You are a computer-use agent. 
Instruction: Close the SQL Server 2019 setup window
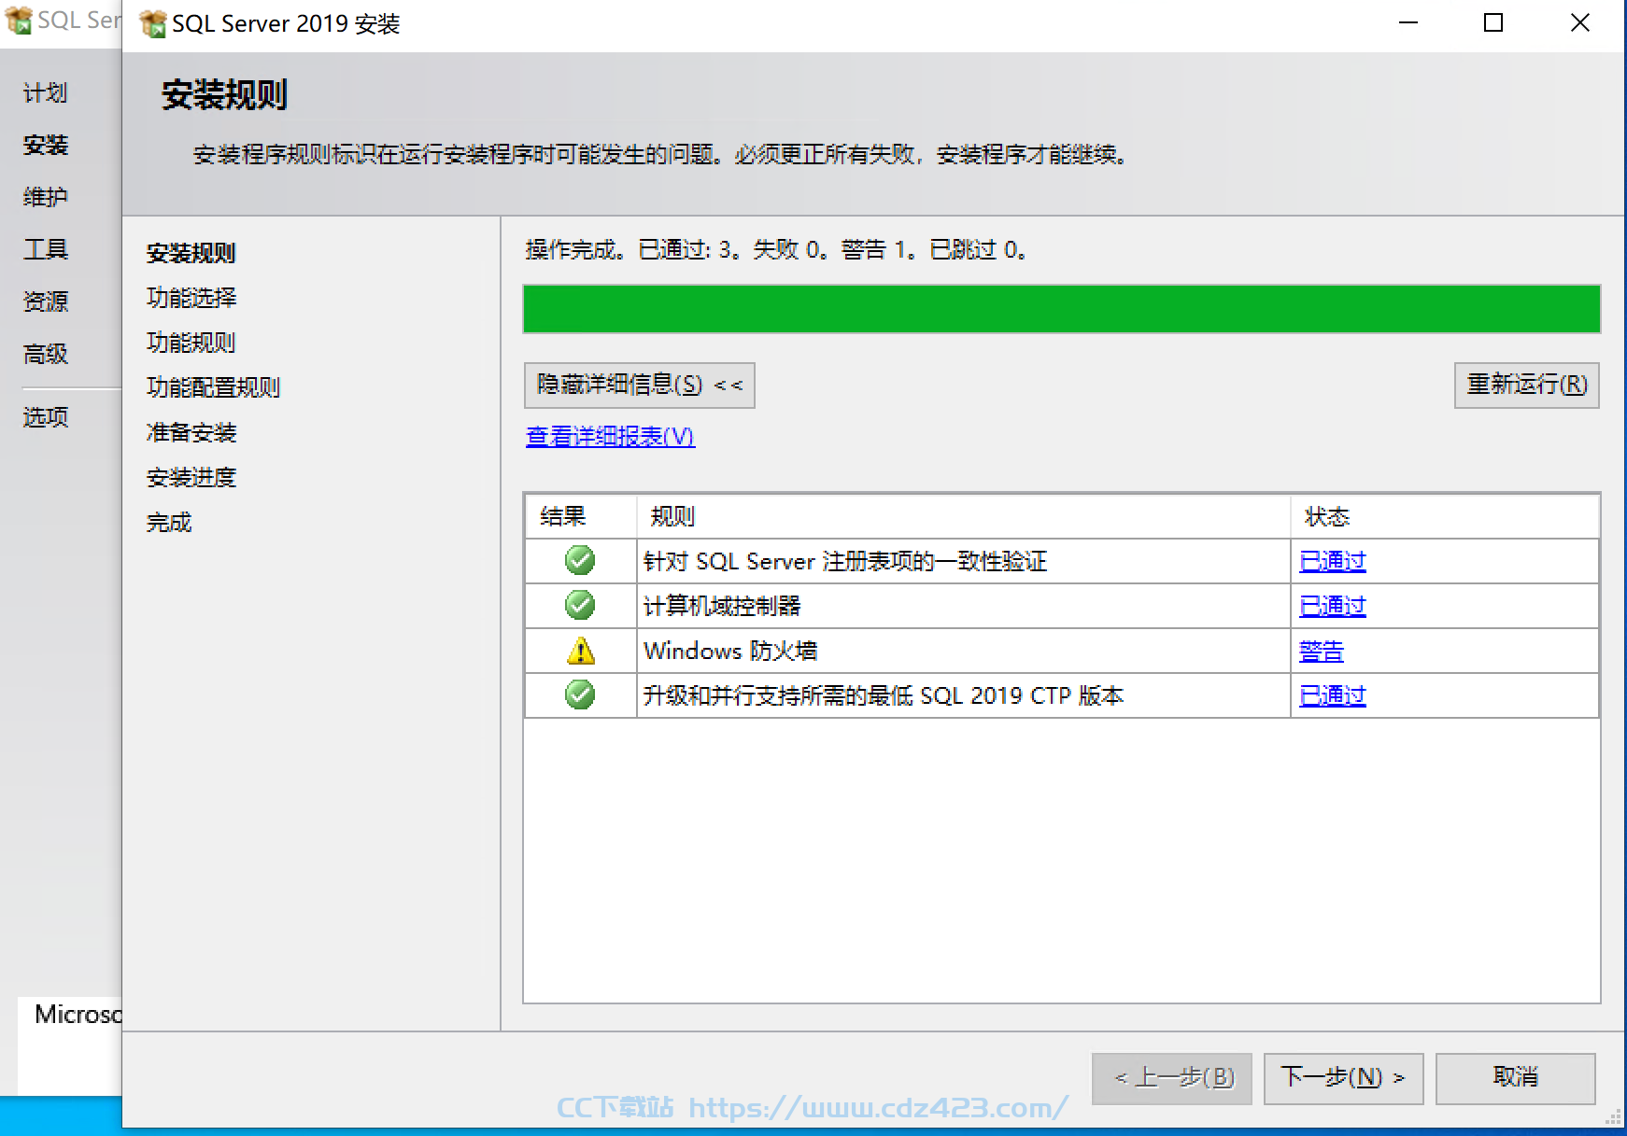[x=1579, y=22]
